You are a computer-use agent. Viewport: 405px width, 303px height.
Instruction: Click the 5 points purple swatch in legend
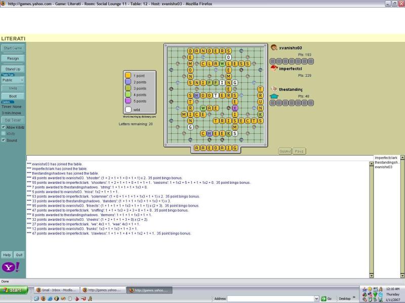pos(128,101)
